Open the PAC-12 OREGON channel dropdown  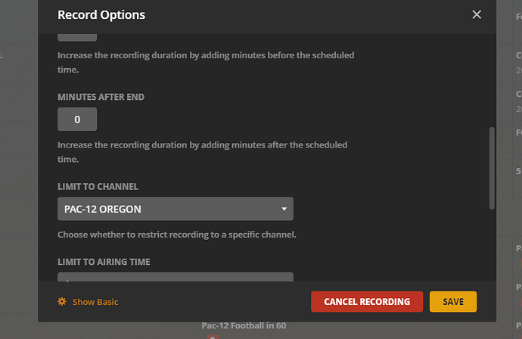(x=175, y=209)
